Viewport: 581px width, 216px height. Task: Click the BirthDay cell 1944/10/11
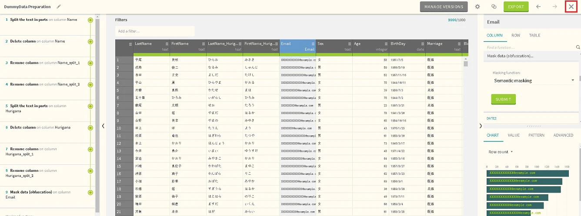pos(407,82)
